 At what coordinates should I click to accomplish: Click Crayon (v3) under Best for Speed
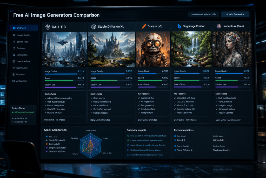(218, 140)
